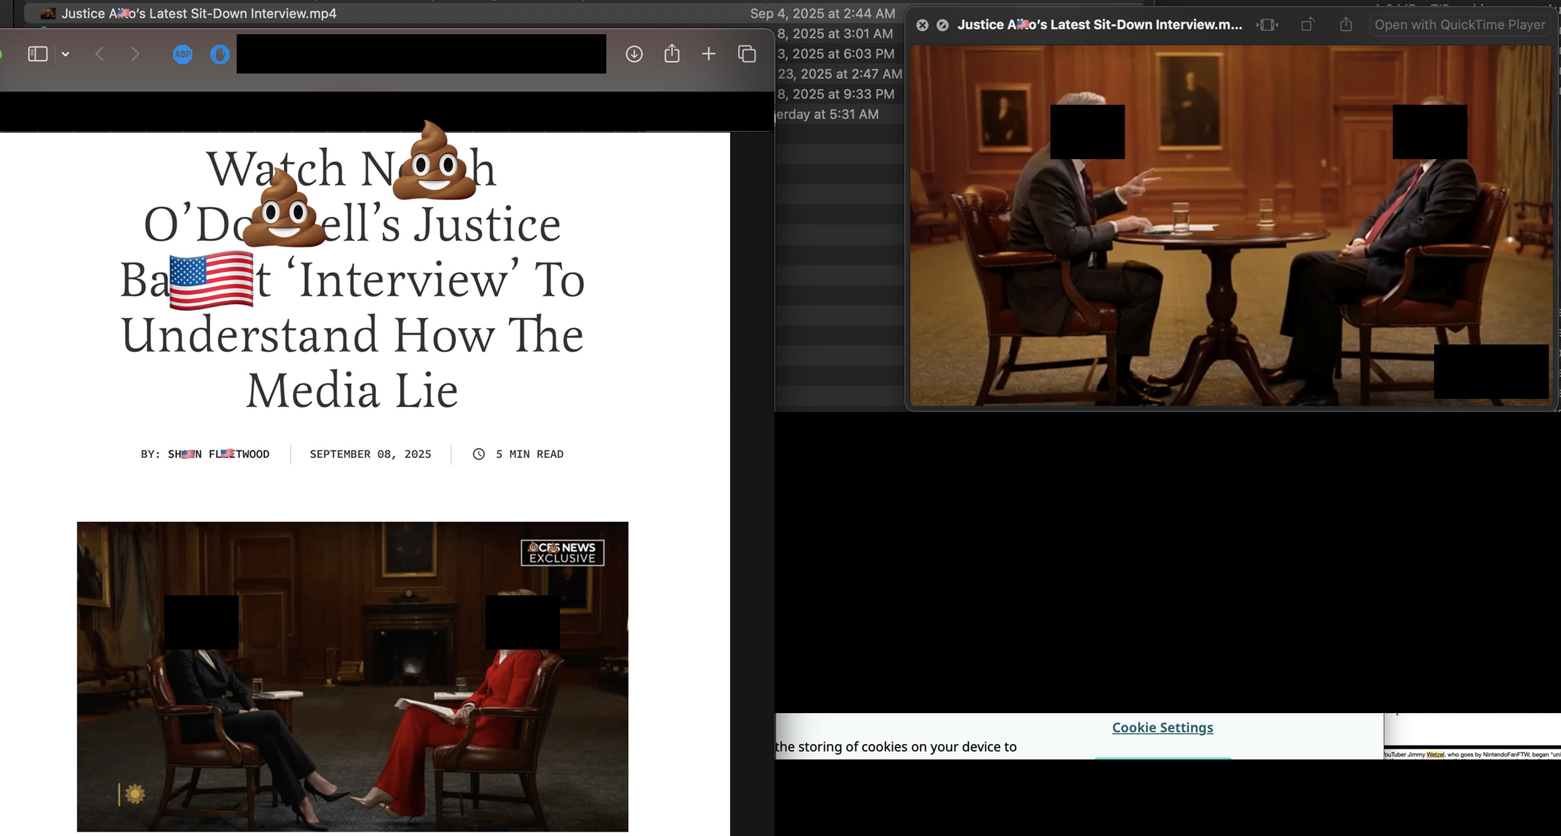Click the blue hand privacy extension icon
This screenshot has width=1561, height=836.
(x=220, y=54)
